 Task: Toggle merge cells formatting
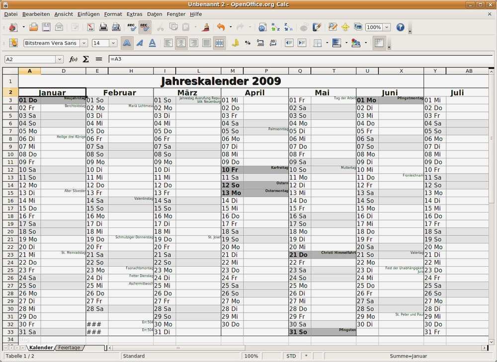coord(219,43)
